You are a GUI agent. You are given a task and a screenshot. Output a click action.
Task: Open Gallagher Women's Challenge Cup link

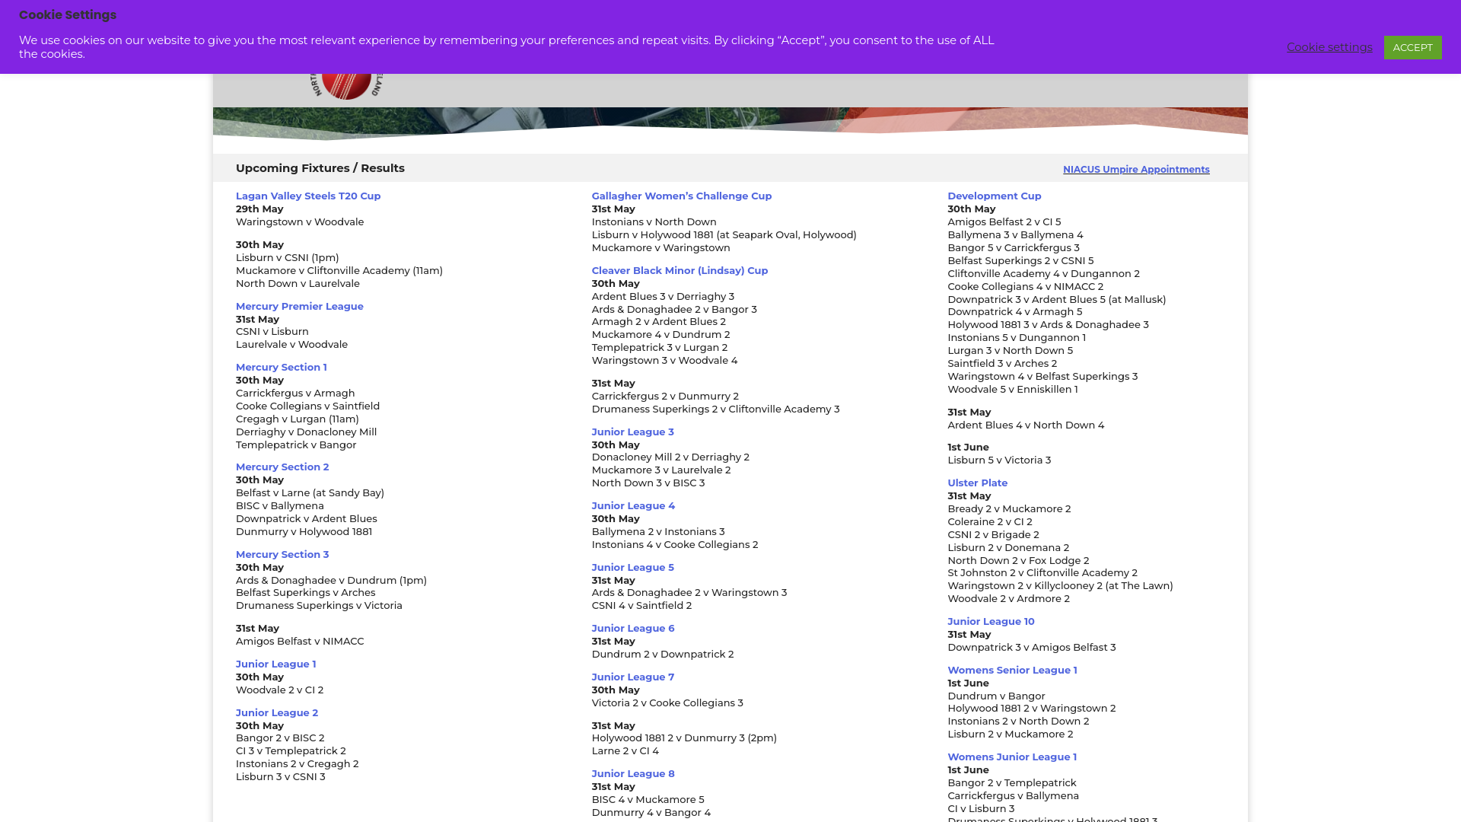pyautogui.click(x=682, y=196)
